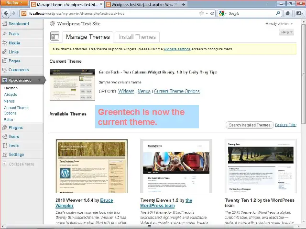The height and width of the screenshot is (229, 306).
Task: Open the Wordpress Test Site title link
Action: point(78,23)
